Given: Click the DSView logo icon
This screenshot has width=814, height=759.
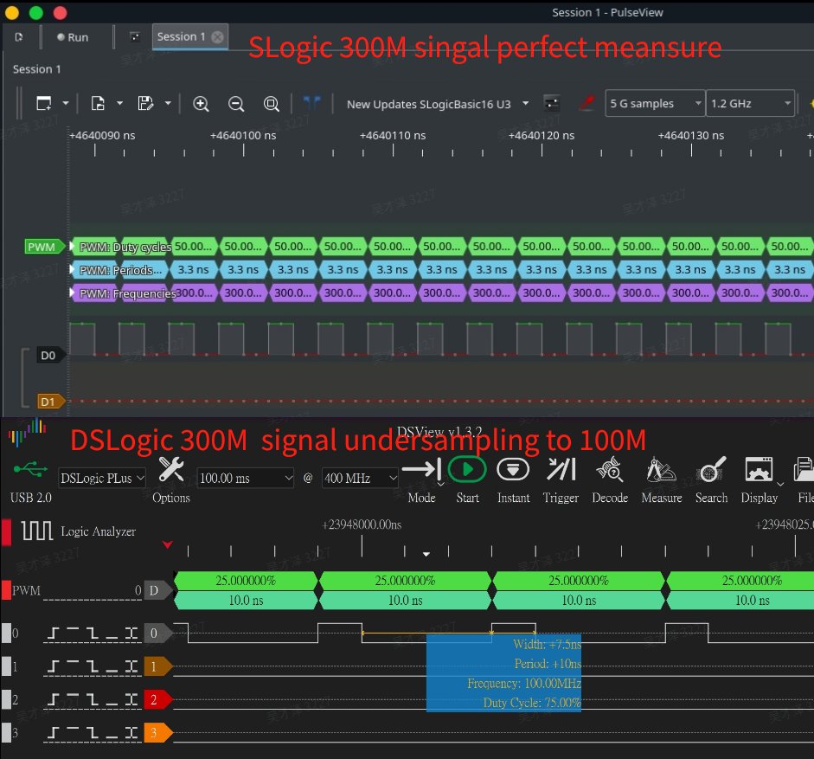Looking at the screenshot, I should point(27,434).
